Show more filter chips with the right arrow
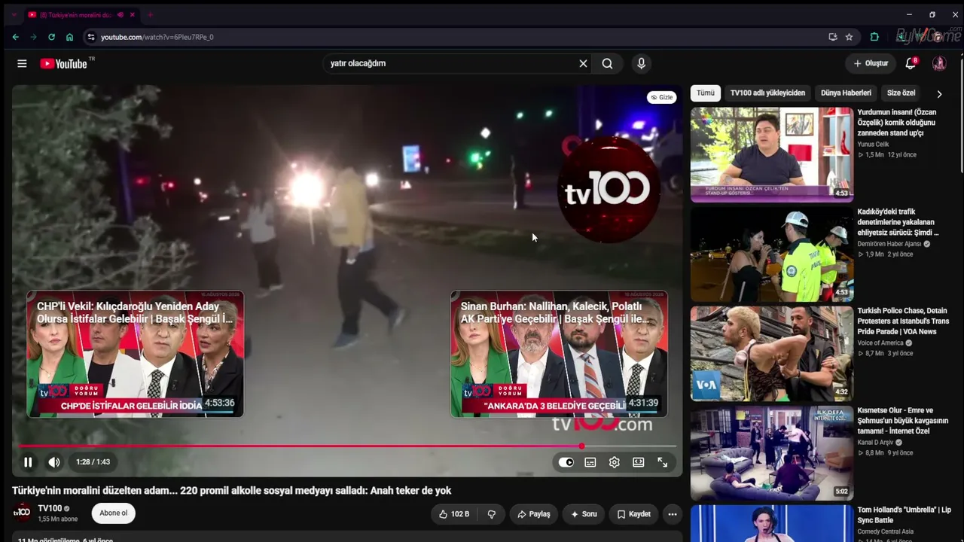Image resolution: width=964 pixels, height=542 pixels. tap(939, 94)
